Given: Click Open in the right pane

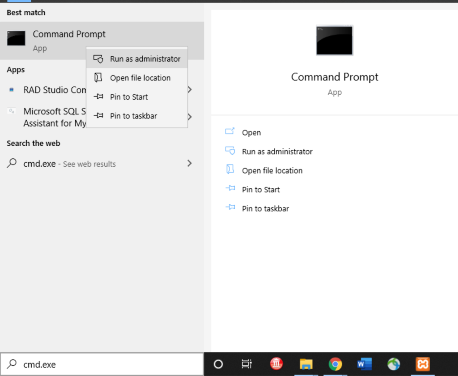Looking at the screenshot, I should (x=251, y=132).
